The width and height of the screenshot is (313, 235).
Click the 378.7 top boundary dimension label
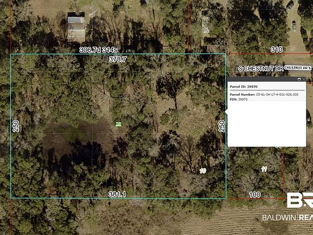[117, 59]
